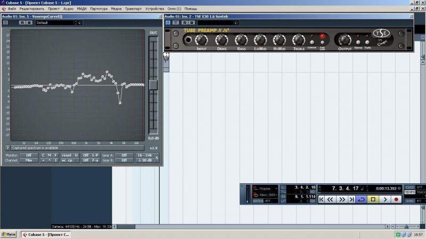Viewport: 426px width, 239px height.
Task: Click the Rewind transport button
Action: click(x=330, y=200)
